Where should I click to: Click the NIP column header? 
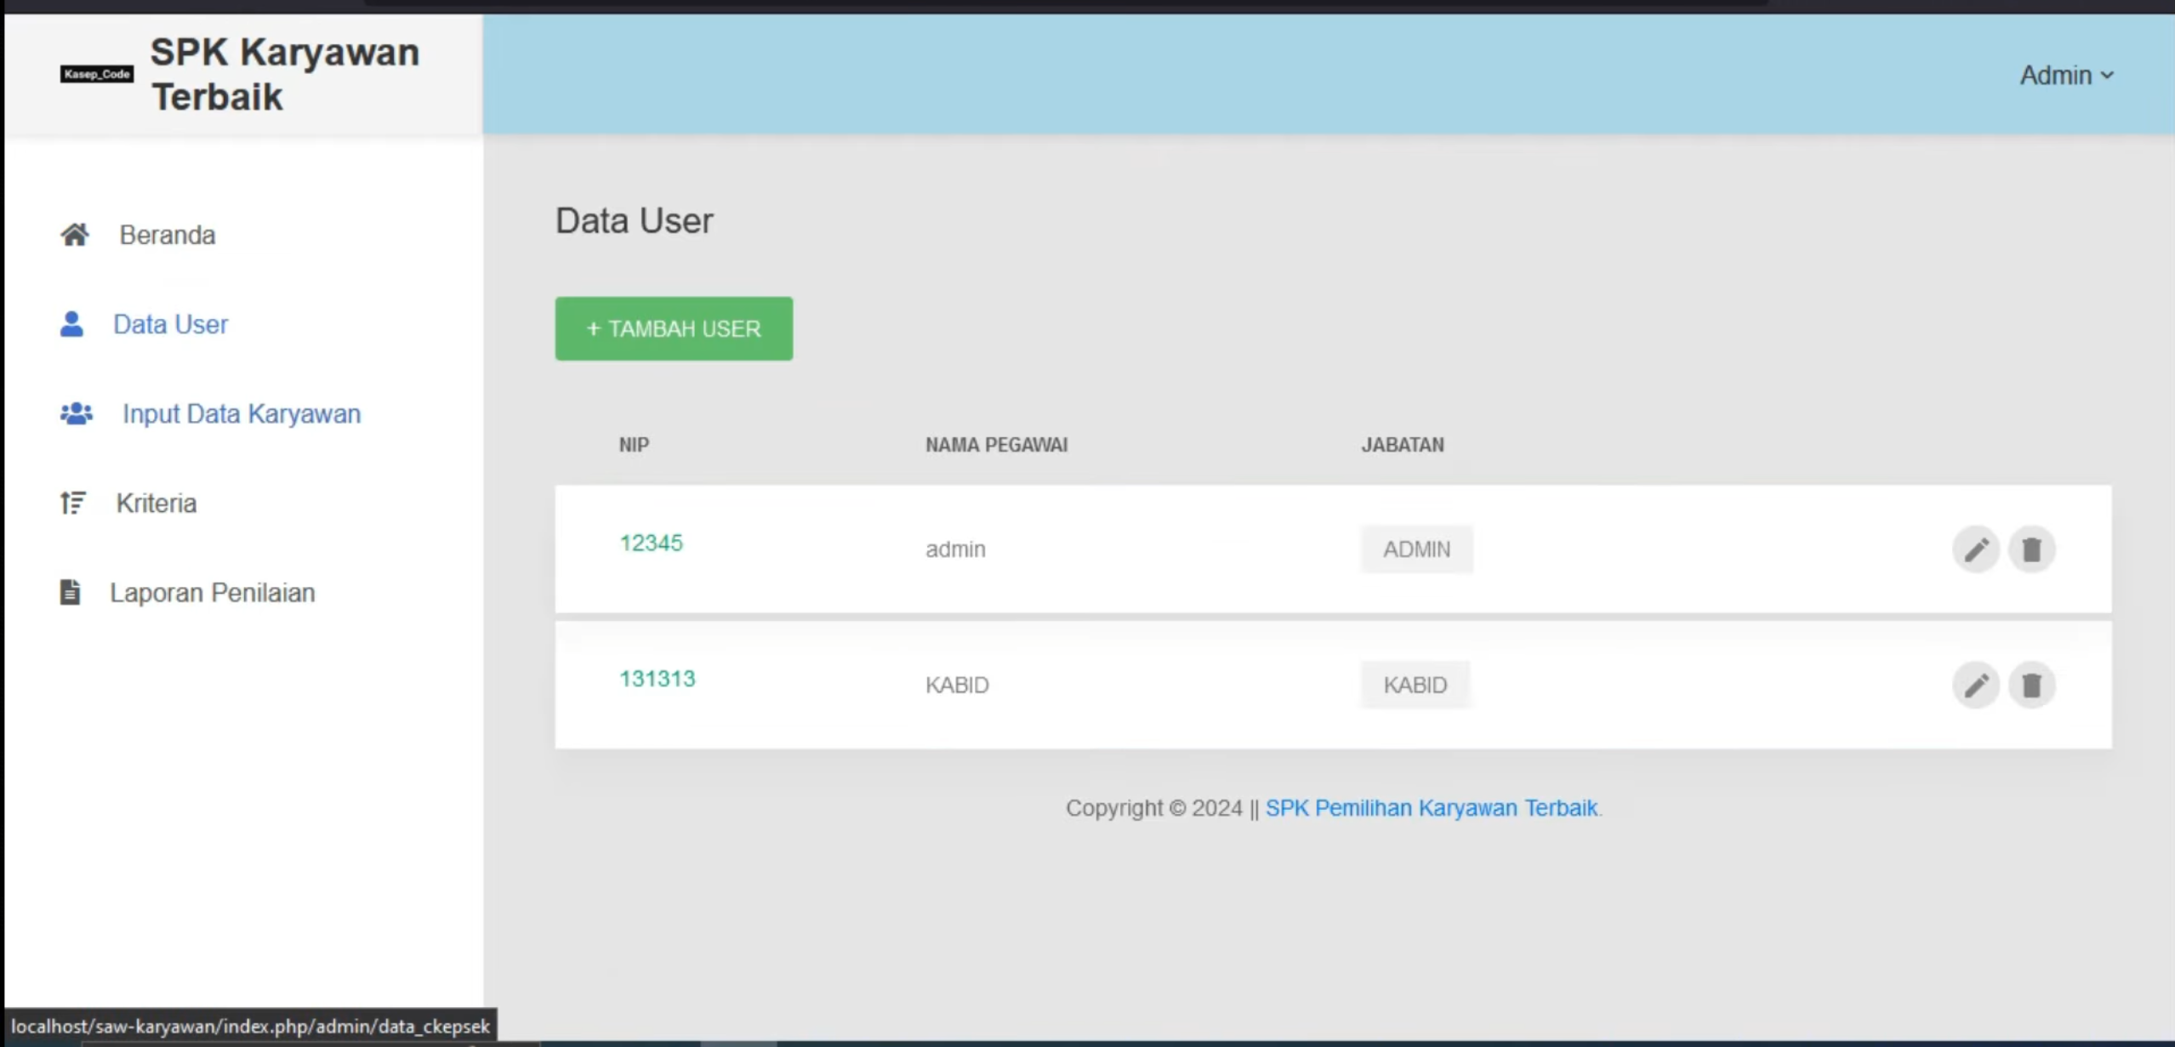click(635, 445)
